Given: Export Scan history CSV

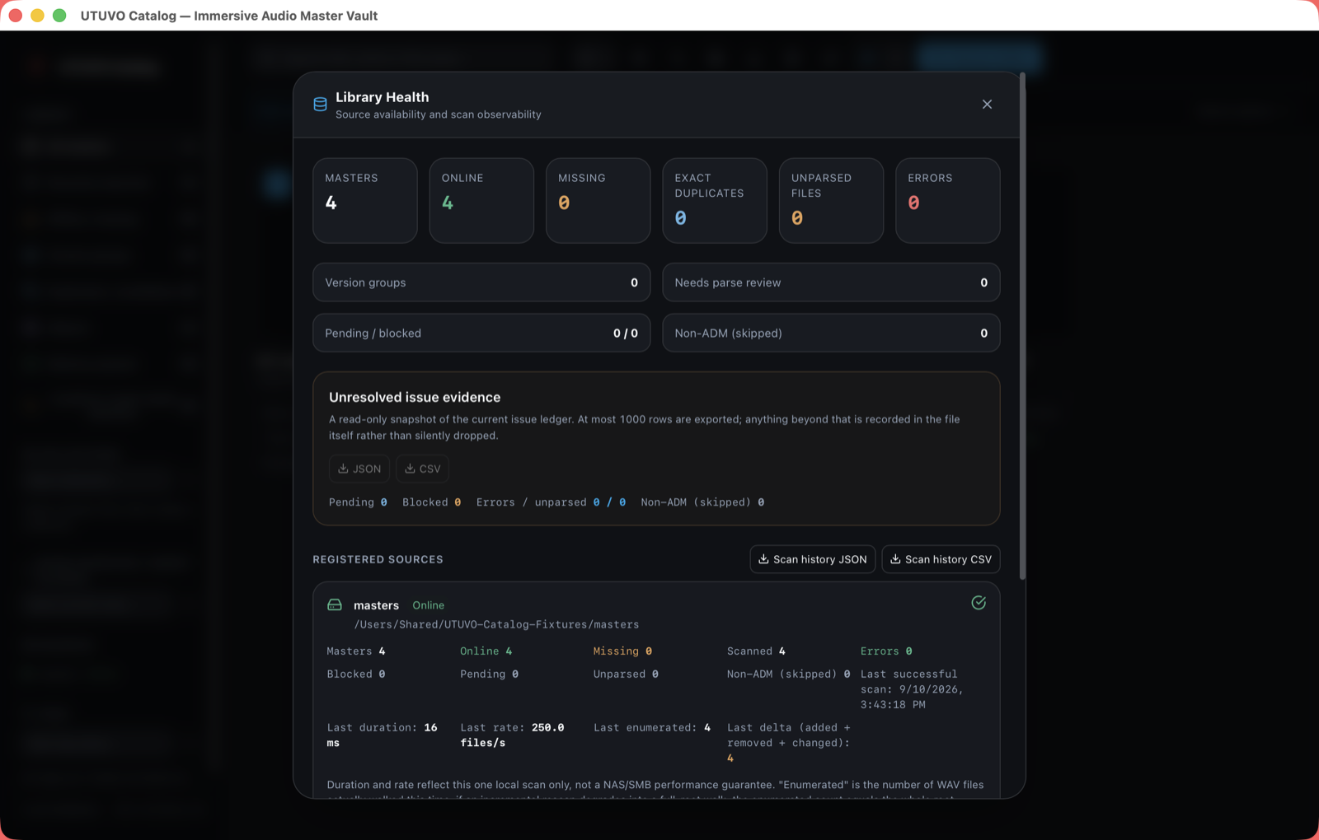Looking at the screenshot, I should point(941,559).
